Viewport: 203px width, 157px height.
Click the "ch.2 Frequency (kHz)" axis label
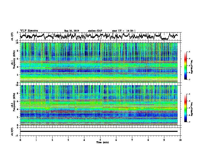coord(13,102)
